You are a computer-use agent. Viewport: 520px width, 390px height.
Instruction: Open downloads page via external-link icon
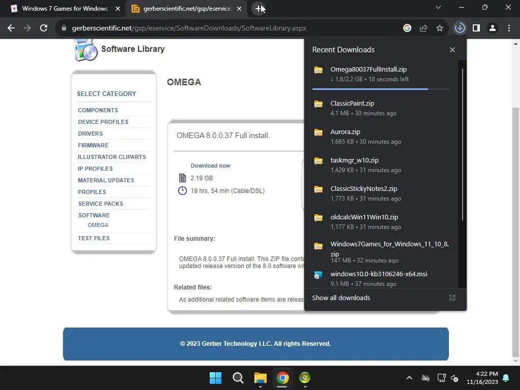tap(452, 298)
